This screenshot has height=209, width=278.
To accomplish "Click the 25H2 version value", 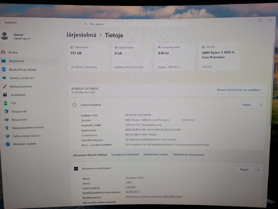I will 129,182.
